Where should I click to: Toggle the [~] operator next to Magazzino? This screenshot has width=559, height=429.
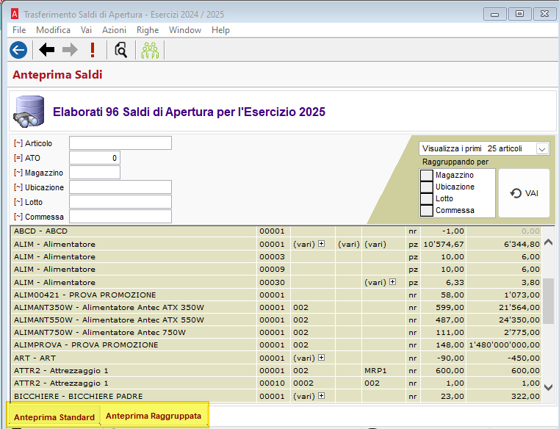tap(18, 173)
